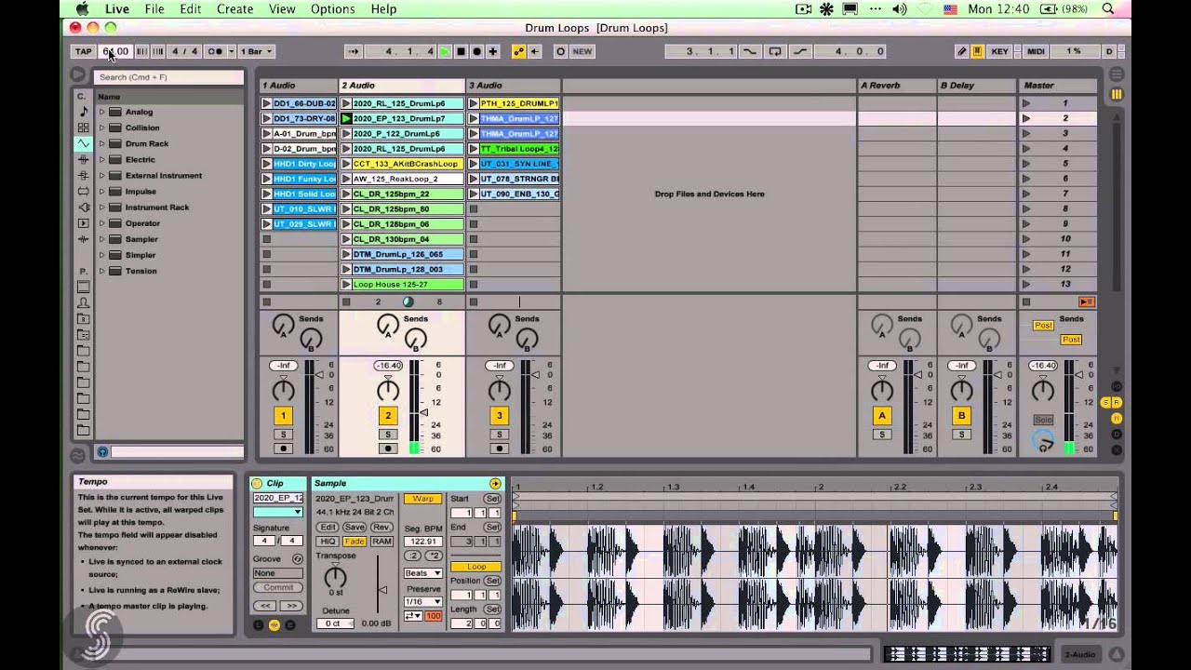Image resolution: width=1191 pixels, height=670 pixels.
Task: Toggle Follow playback arrow button
Action: [353, 51]
